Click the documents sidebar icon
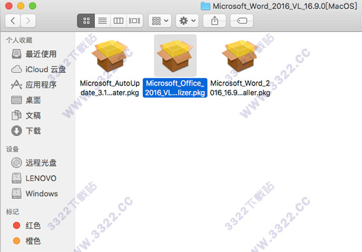Viewport: 362px width, 252px height. (x=16, y=115)
